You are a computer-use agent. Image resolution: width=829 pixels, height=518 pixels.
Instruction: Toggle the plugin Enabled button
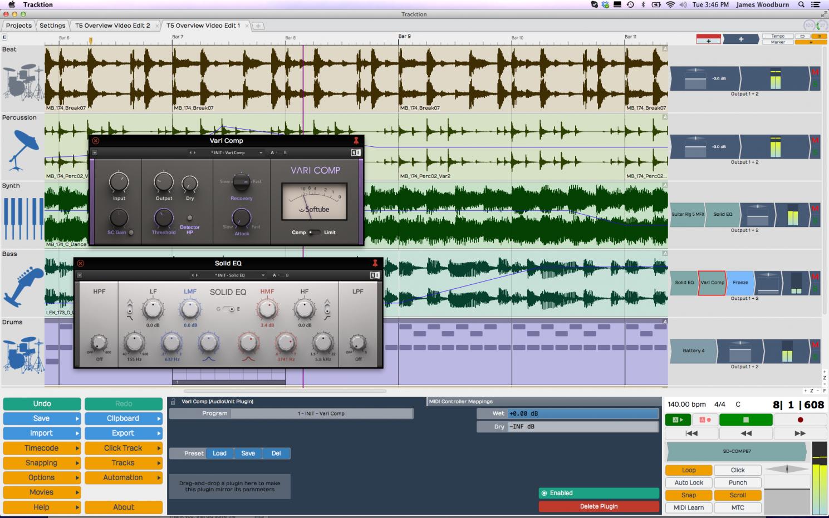pyautogui.click(x=599, y=493)
